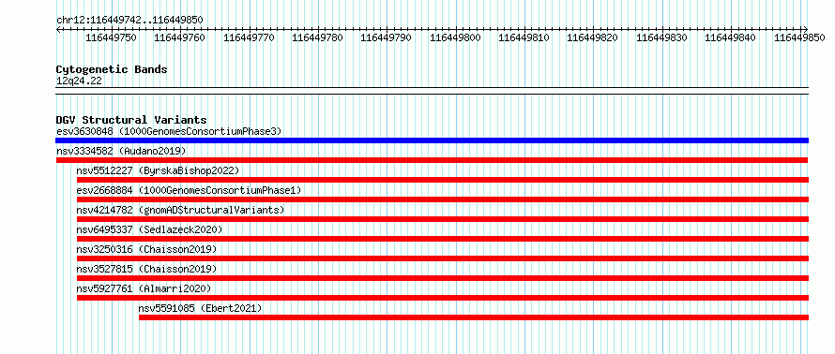Open variant nsv5512227 (ByrskaBishop2022) label
The width and height of the screenshot is (835, 354).
click(x=158, y=170)
